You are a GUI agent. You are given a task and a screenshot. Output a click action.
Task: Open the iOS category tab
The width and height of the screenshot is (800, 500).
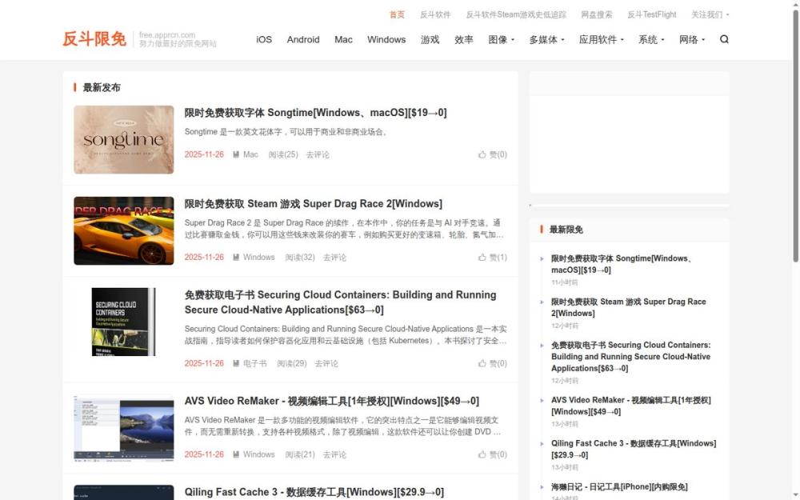(263, 38)
